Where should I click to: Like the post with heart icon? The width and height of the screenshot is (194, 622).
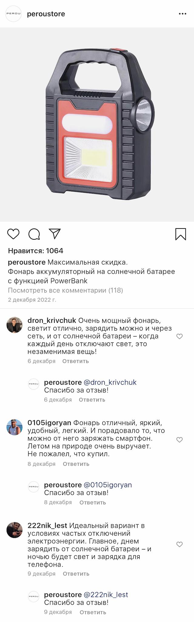(13, 234)
